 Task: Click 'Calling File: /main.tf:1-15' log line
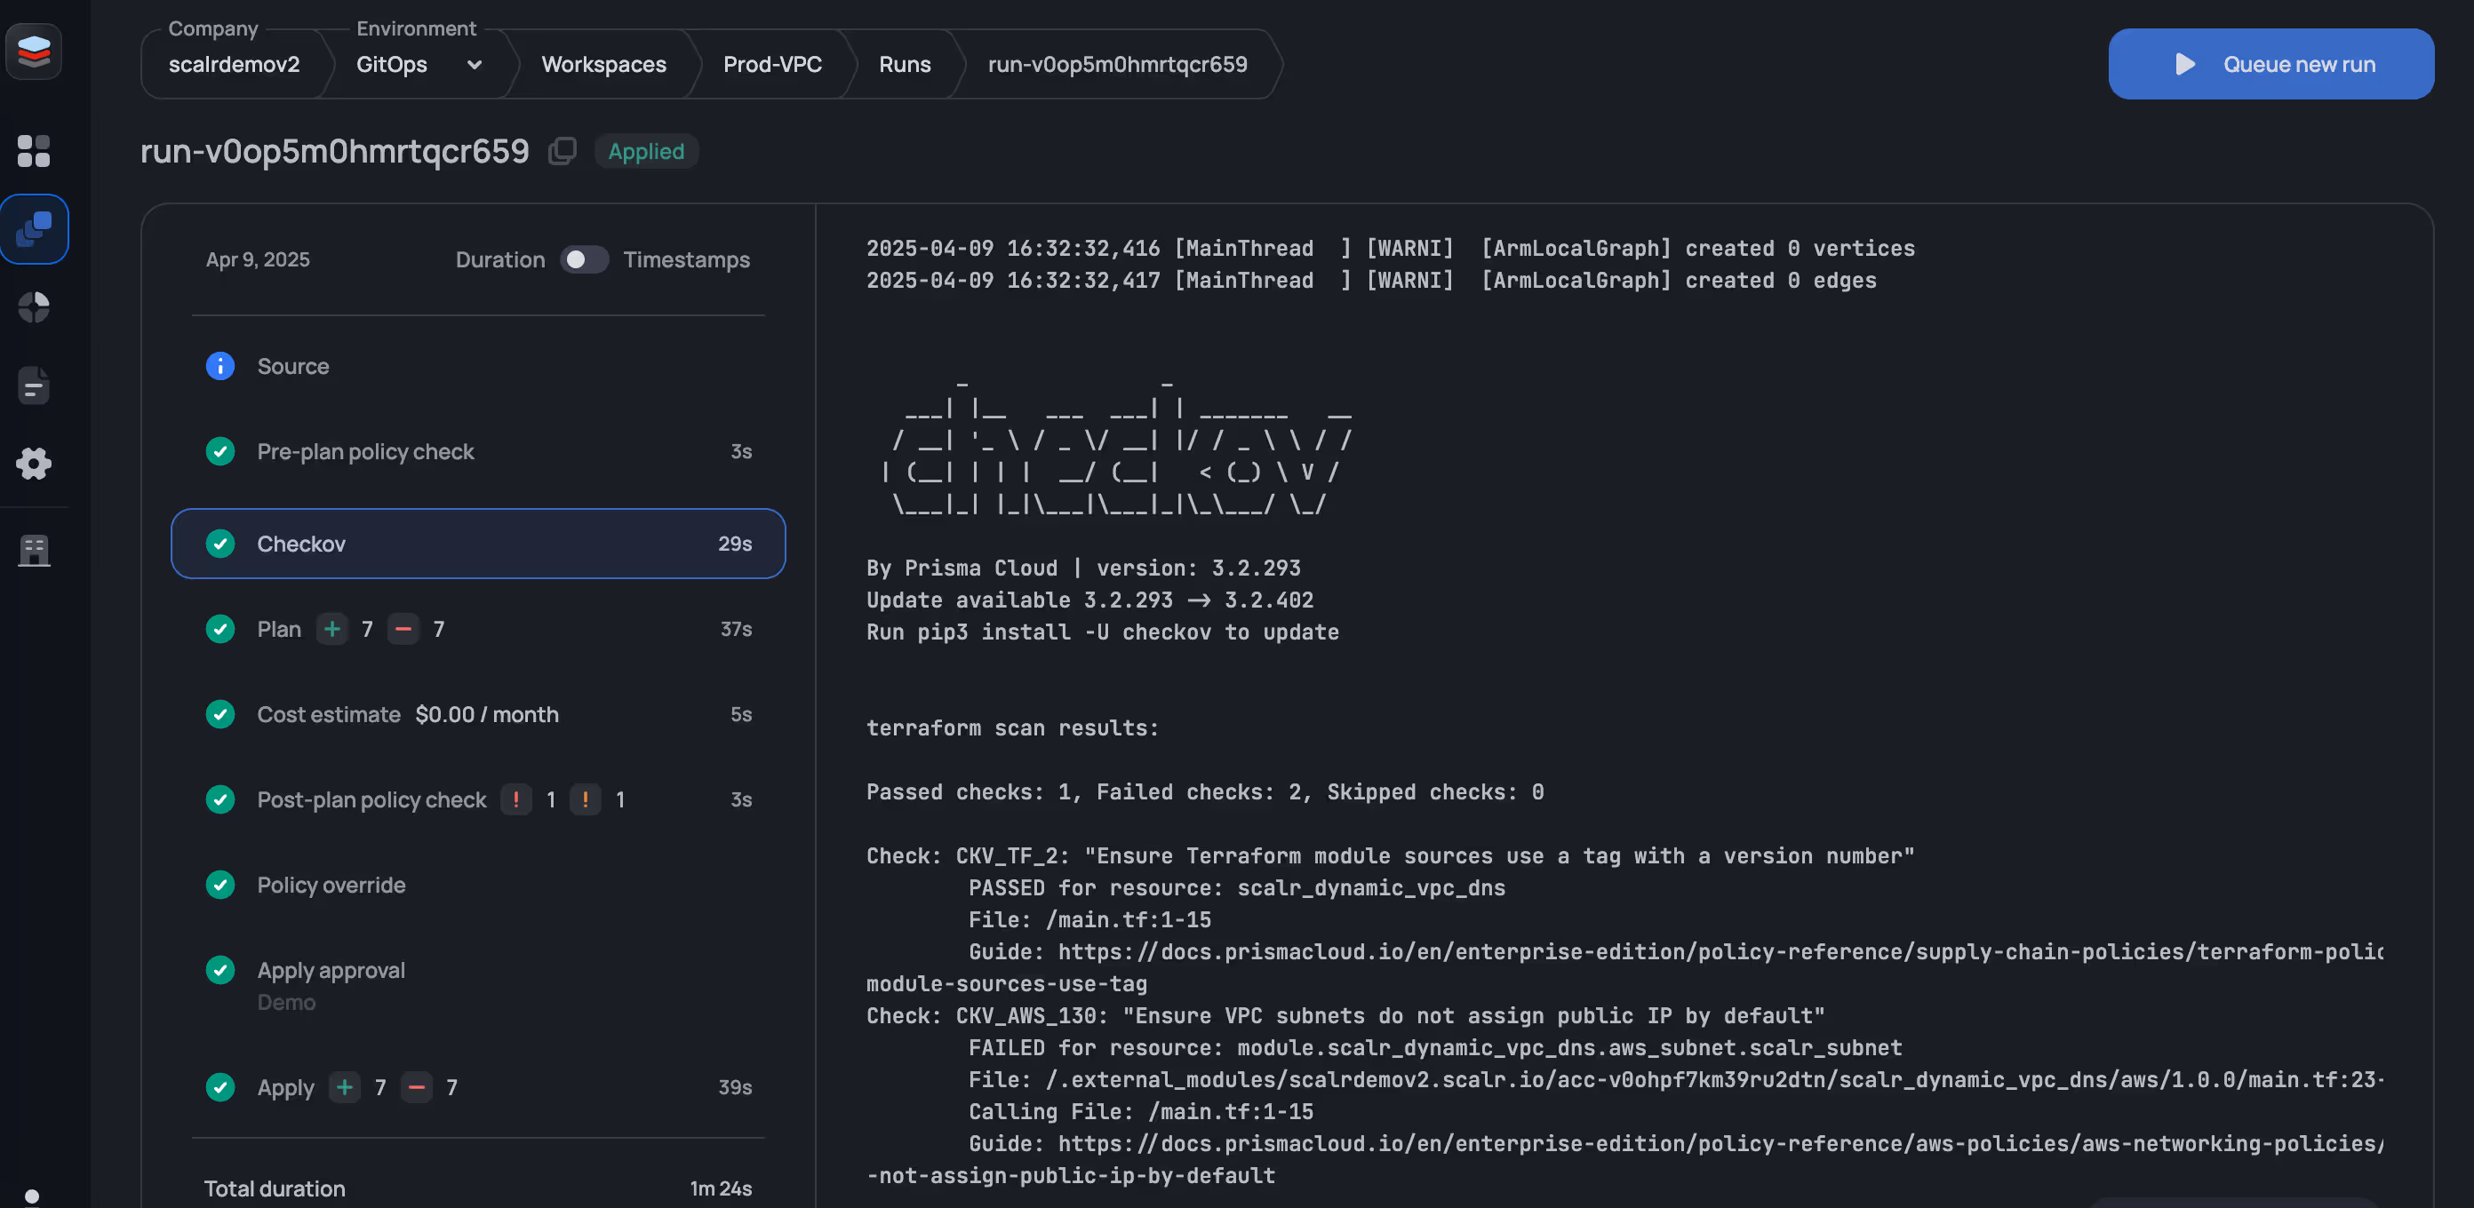click(1140, 1112)
